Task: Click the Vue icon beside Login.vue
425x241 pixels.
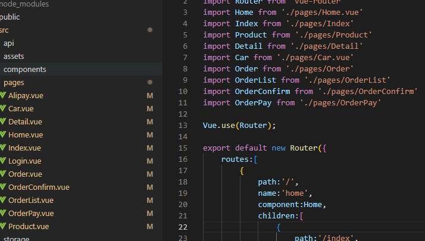Action: click(3, 161)
